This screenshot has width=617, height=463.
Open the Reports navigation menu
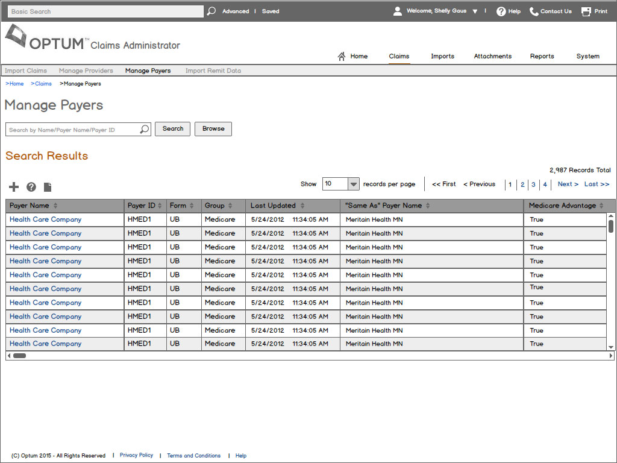[542, 57]
